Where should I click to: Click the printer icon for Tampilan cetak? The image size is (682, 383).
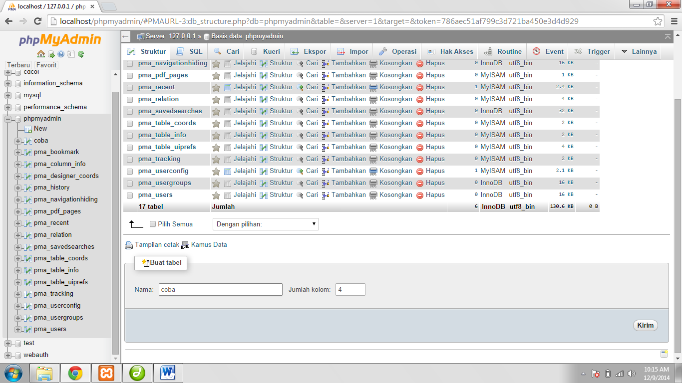[x=129, y=245]
